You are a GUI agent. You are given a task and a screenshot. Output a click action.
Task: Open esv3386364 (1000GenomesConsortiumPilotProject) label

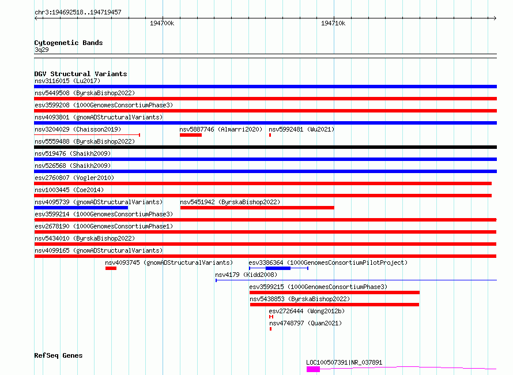coord(328,262)
